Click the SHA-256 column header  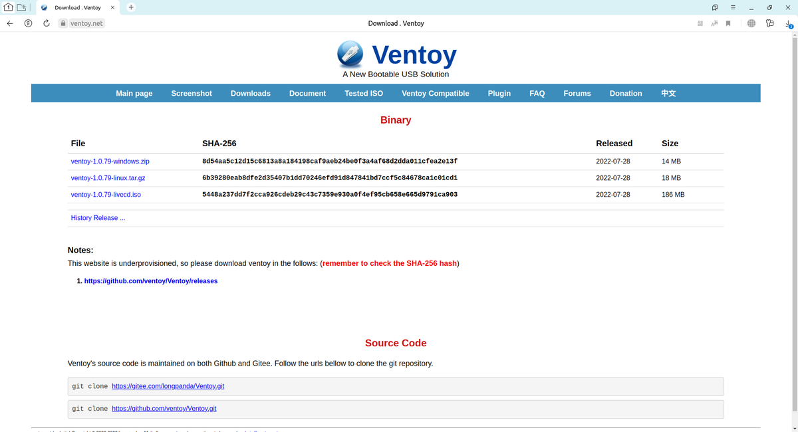[x=219, y=144]
